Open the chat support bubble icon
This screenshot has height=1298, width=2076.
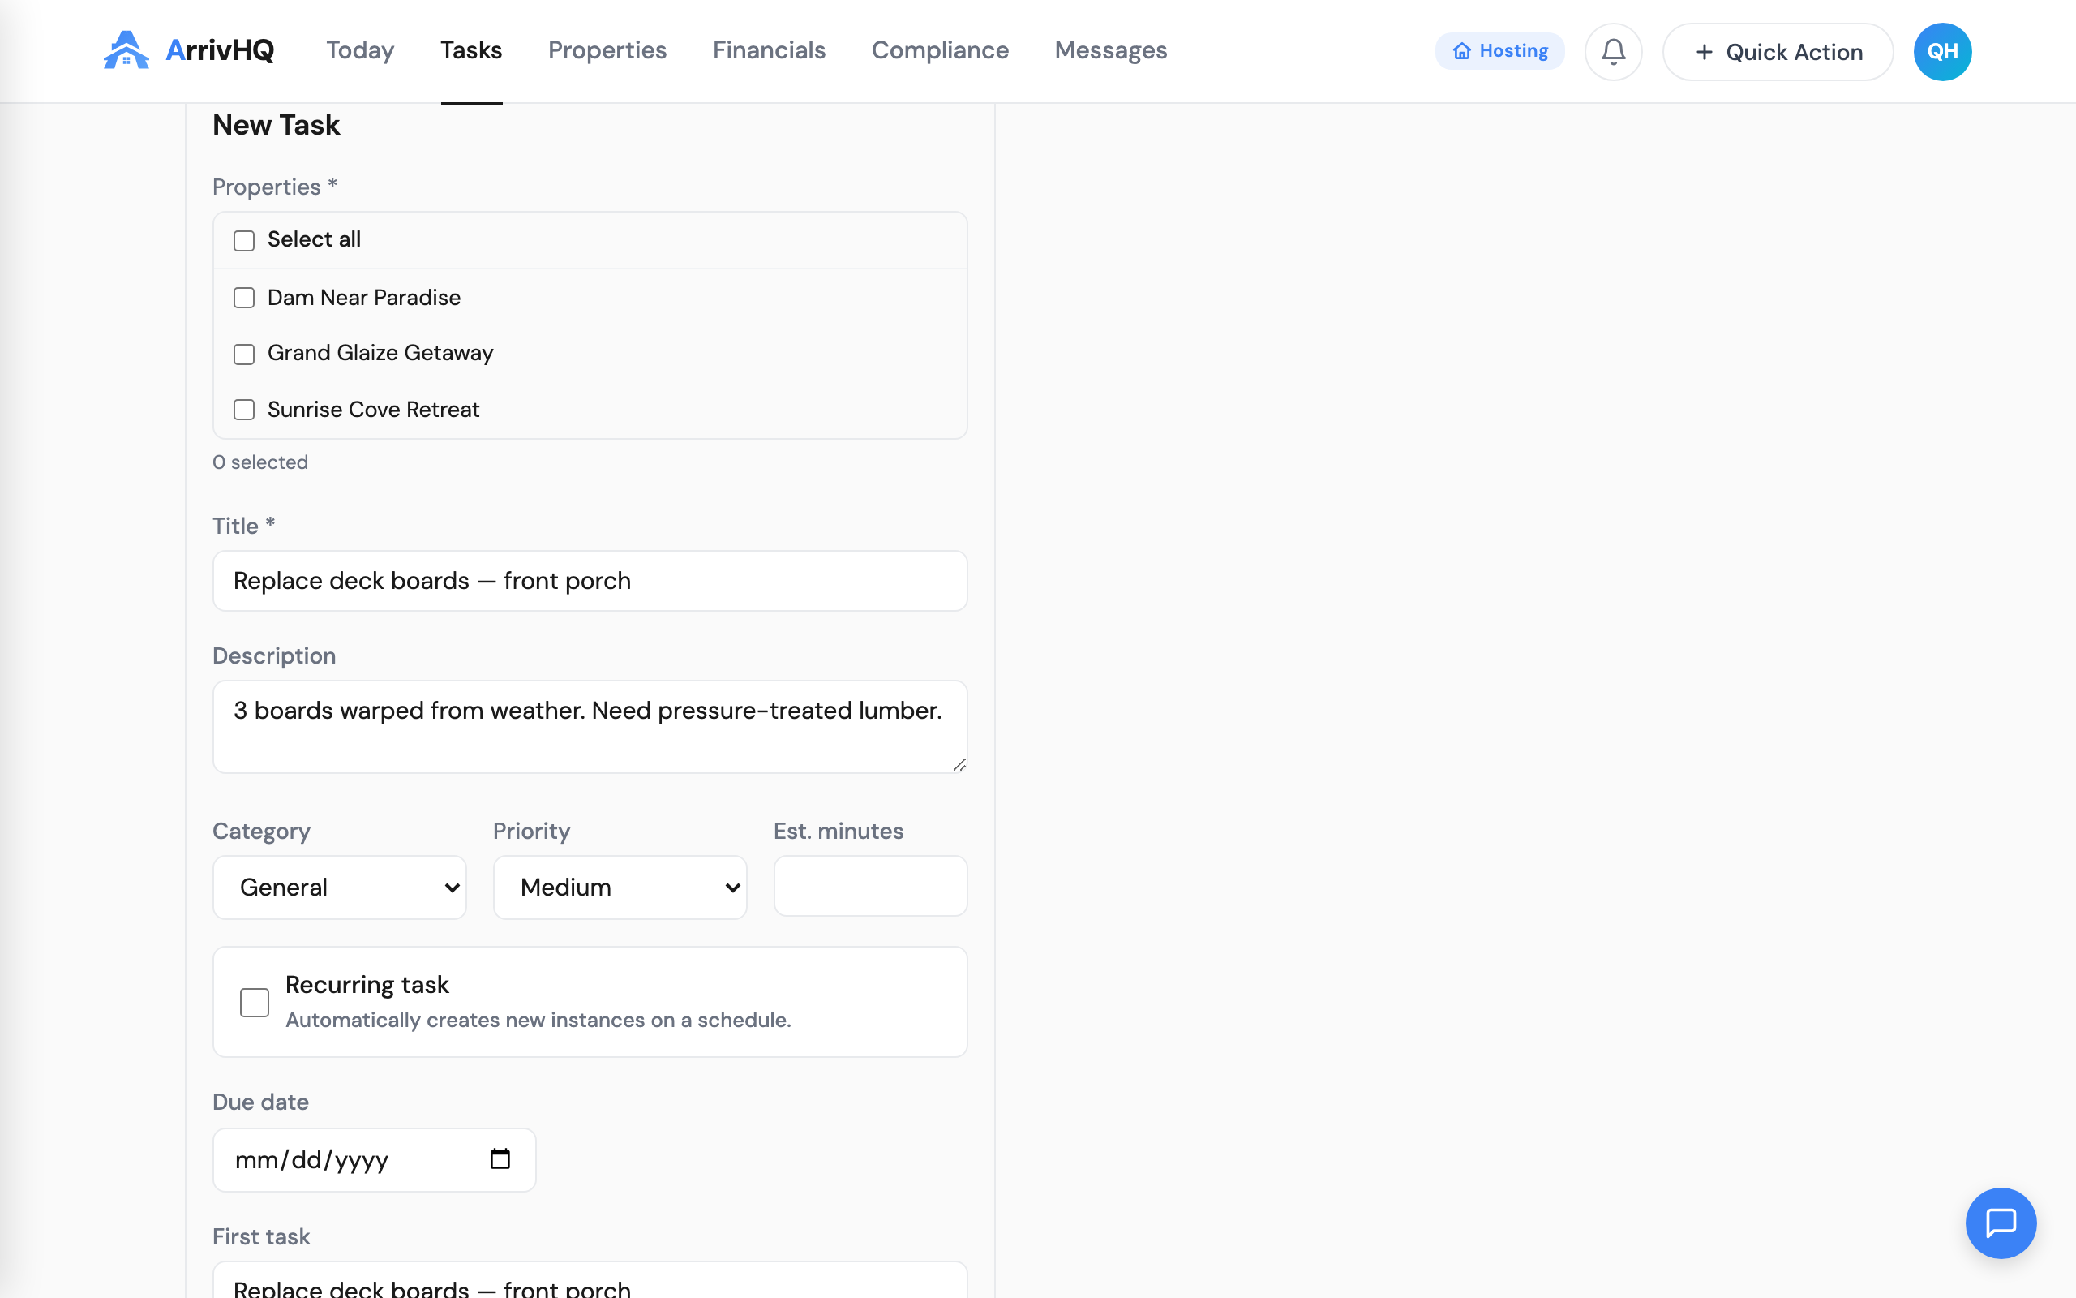pyautogui.click(x=2001, y=1223)
